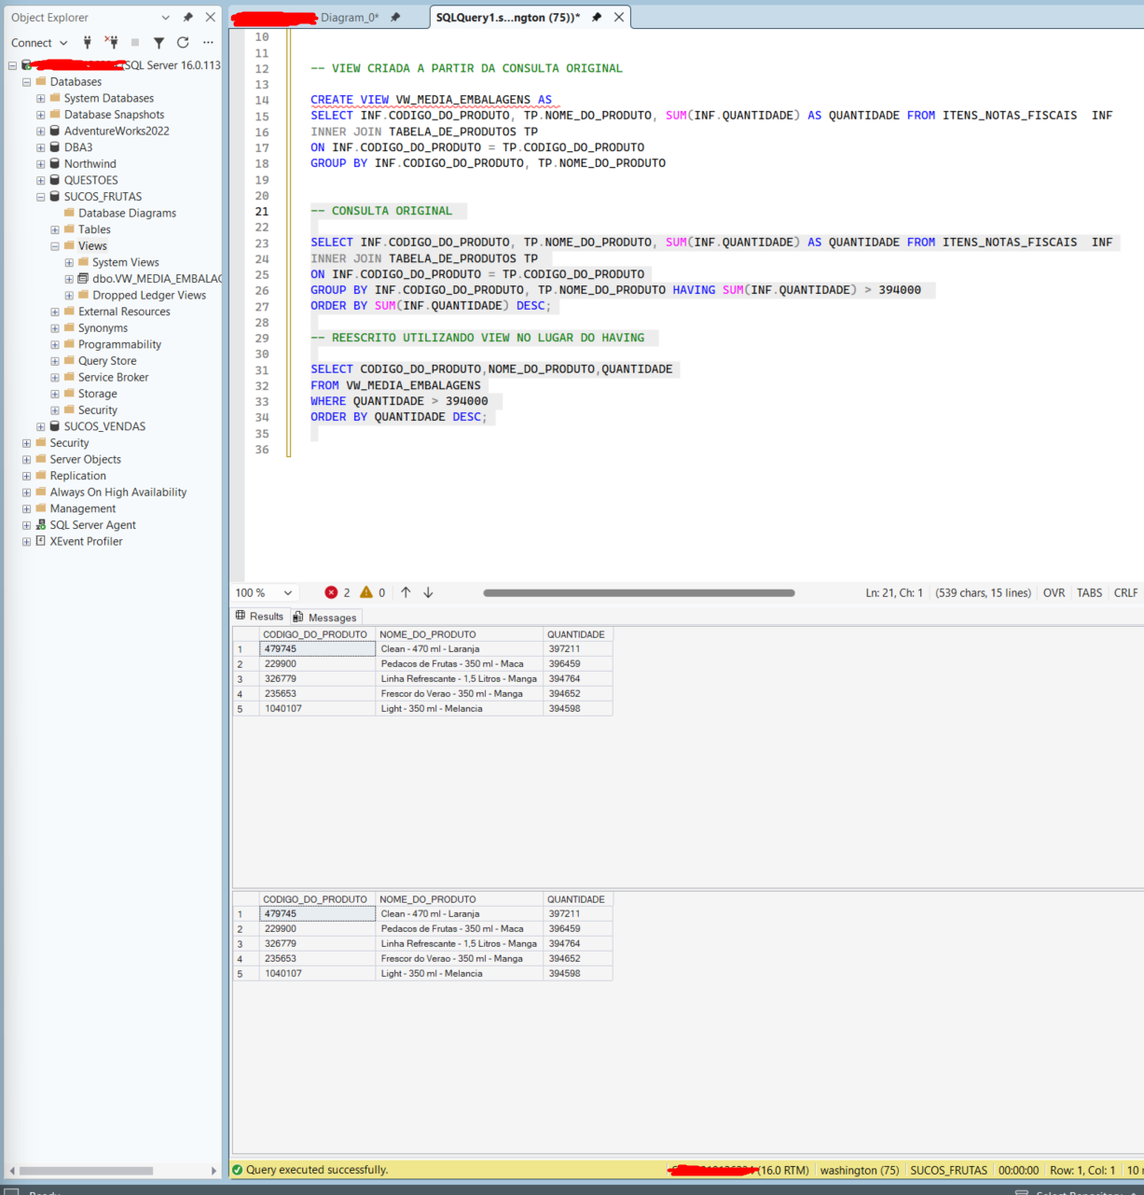Refresh the Object Explorer tree
Viewport: 1144px width, 1195px height.
pos(183,42)
